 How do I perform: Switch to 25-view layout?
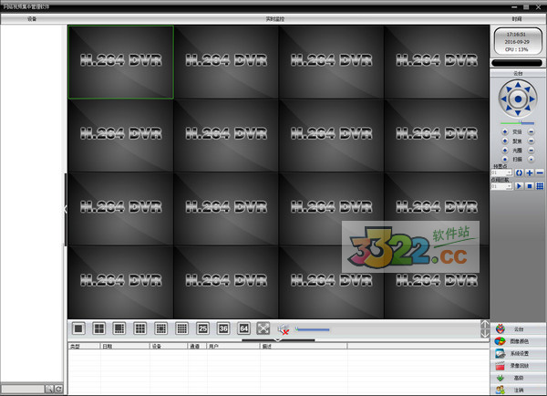click(202, 328)
